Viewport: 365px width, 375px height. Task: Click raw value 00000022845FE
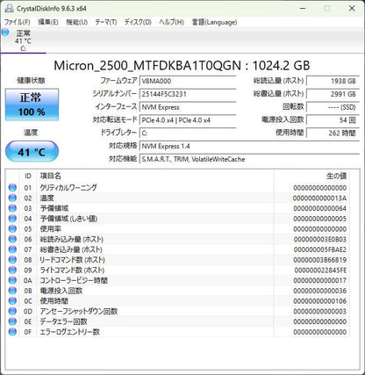point(320,270)
